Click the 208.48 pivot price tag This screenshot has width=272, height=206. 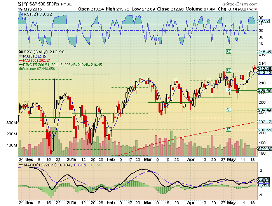265,91
